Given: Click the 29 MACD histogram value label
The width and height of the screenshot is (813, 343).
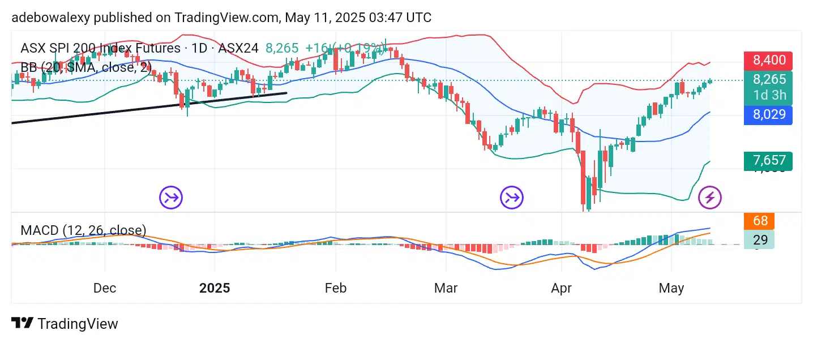Looking at the screenshot, I should pyautogui.click(x=760, y=240).
